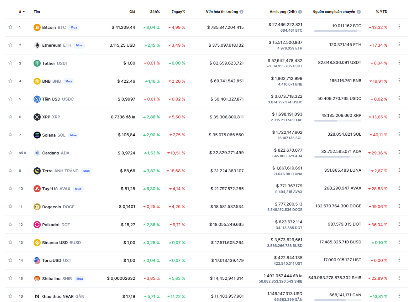Click info icon beside Âm lượng (24h)
Viewport: 419px width, 302px height.
(300, 12)
